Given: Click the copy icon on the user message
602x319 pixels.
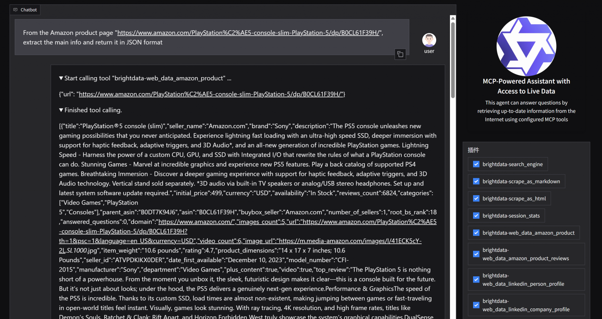Looking at the screenshot, I should (400, 54).
